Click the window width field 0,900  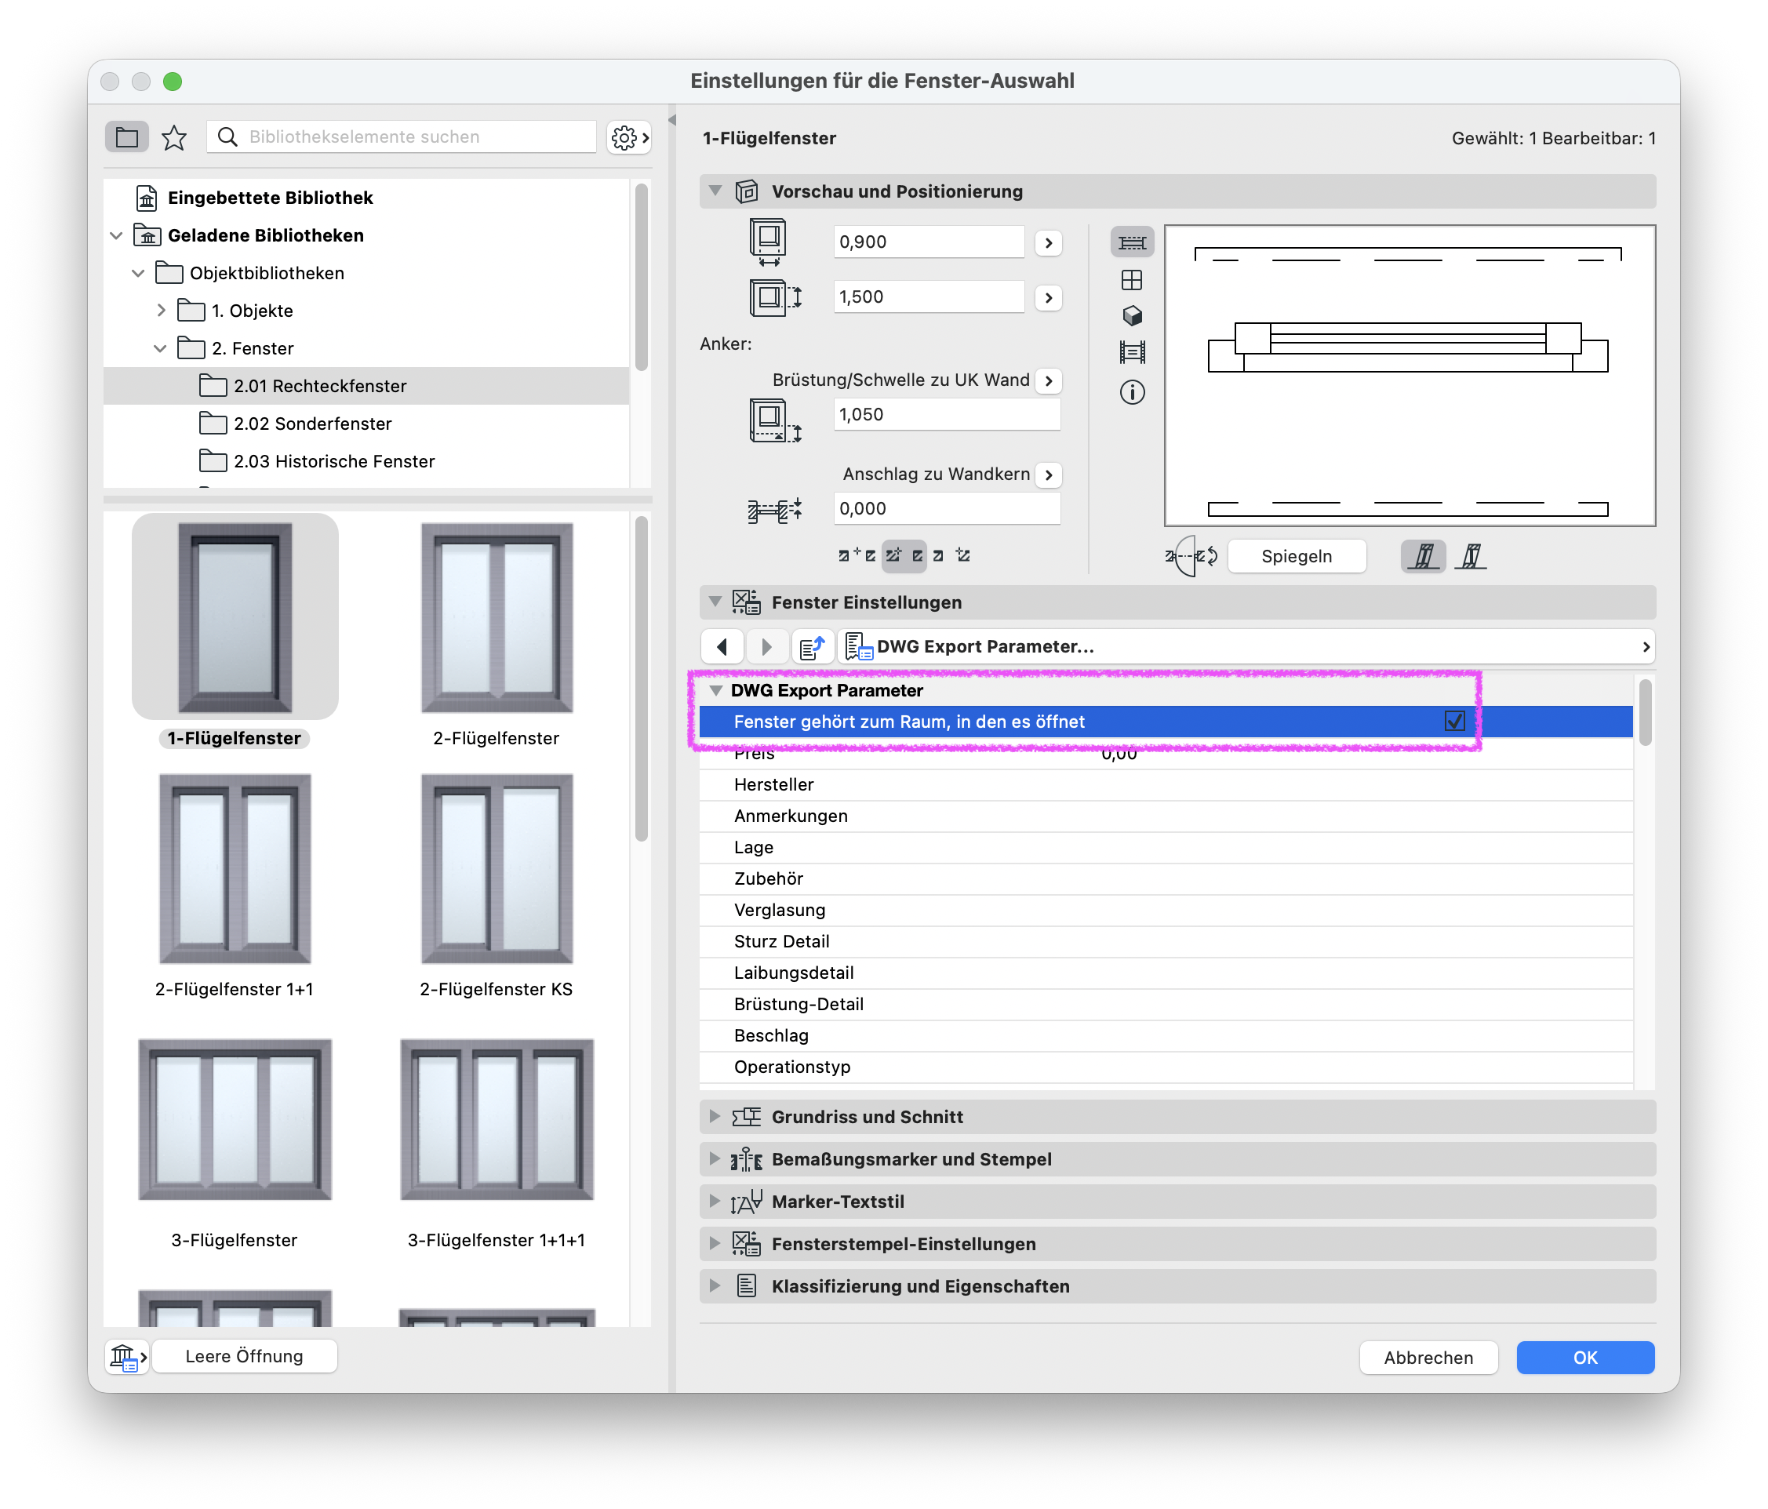pyautogui.click(x=929, y=242)
